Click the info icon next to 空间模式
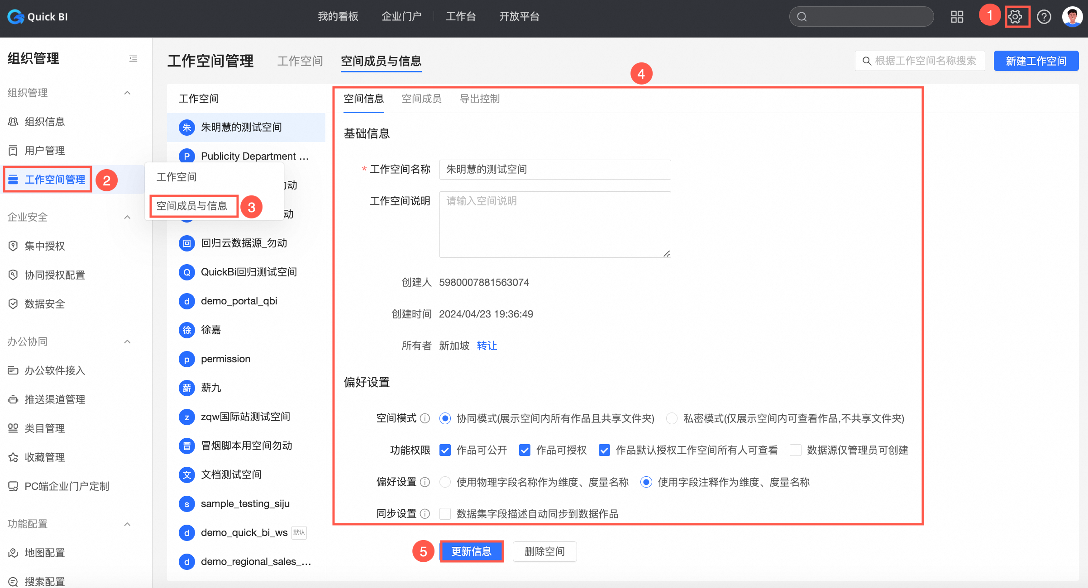The image size is (1088, 588). (425, 418)
